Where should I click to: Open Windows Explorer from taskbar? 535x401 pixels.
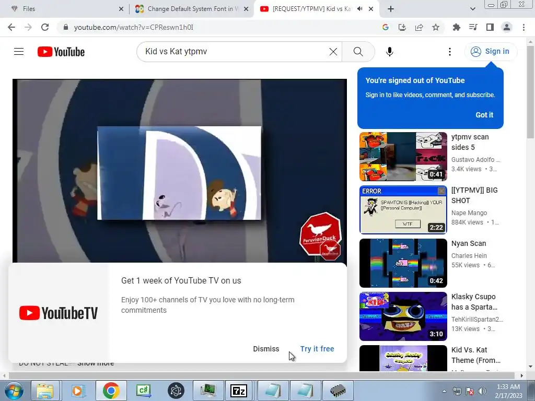tap(45, 391)
